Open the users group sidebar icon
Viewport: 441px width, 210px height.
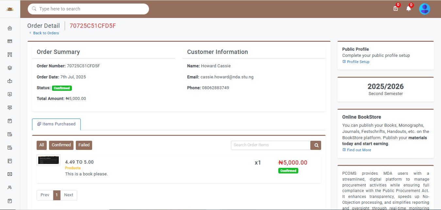(x=10, y=187)
